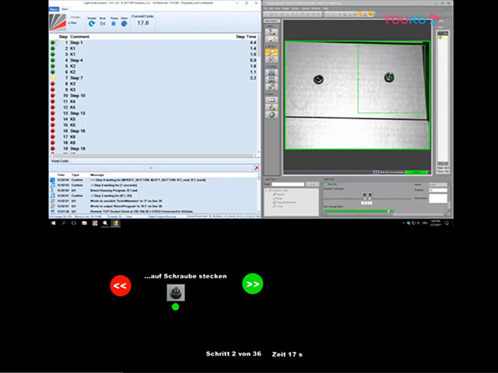Close the View Code panel

256,167
